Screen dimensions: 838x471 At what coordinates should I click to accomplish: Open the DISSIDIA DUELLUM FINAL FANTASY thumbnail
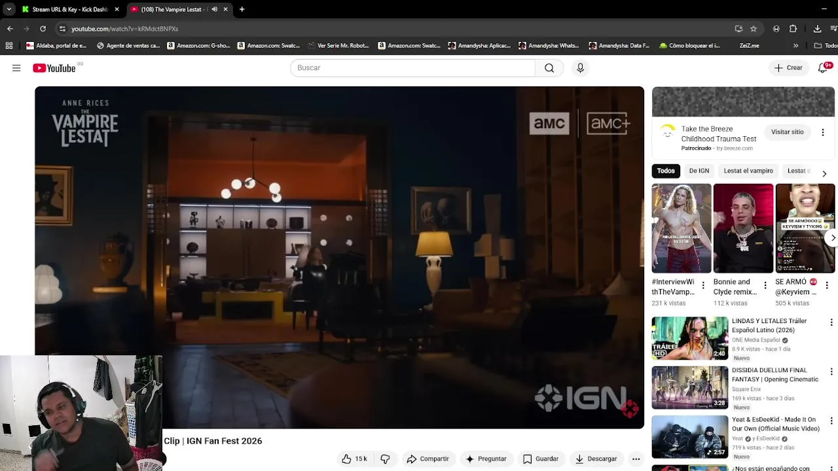[x=689, y=387]
